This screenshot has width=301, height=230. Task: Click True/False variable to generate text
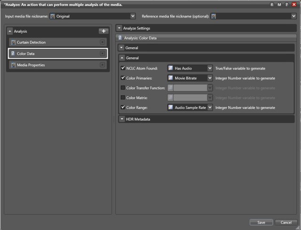240,69
